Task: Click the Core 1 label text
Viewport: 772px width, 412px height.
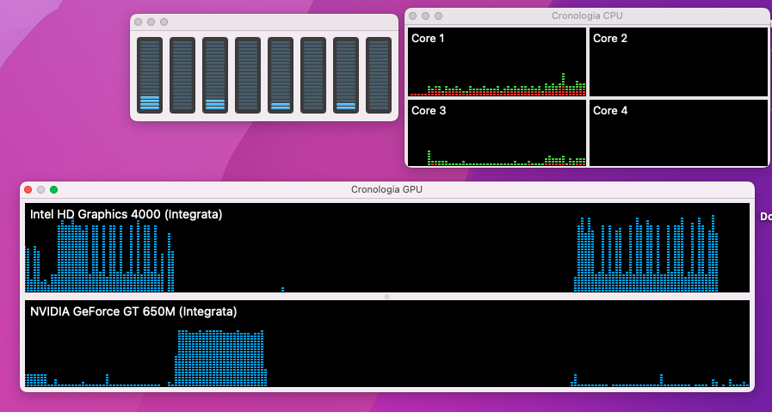Action: [428, 39]
